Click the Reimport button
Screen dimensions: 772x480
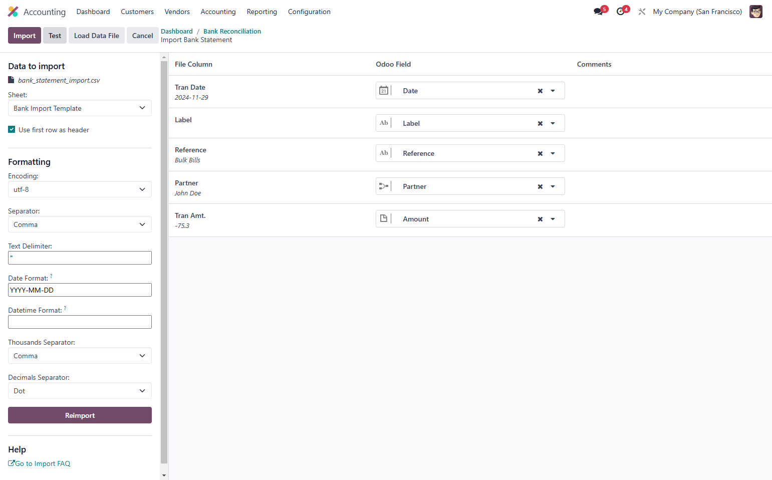tap(80, 415)
